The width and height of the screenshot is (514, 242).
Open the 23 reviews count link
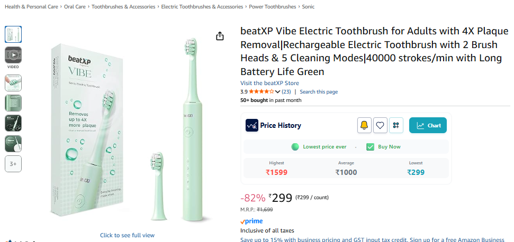pos(285,92)
